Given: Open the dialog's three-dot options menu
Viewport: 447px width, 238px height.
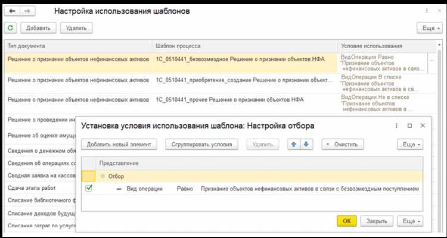Looking at the screenshot, I should 396,126.
